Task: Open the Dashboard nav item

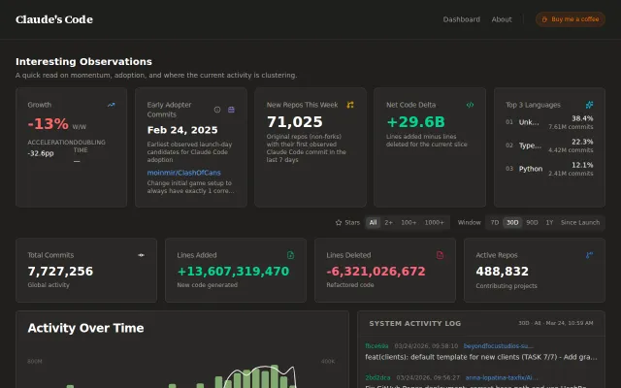Action: click(x=462, y=19)
